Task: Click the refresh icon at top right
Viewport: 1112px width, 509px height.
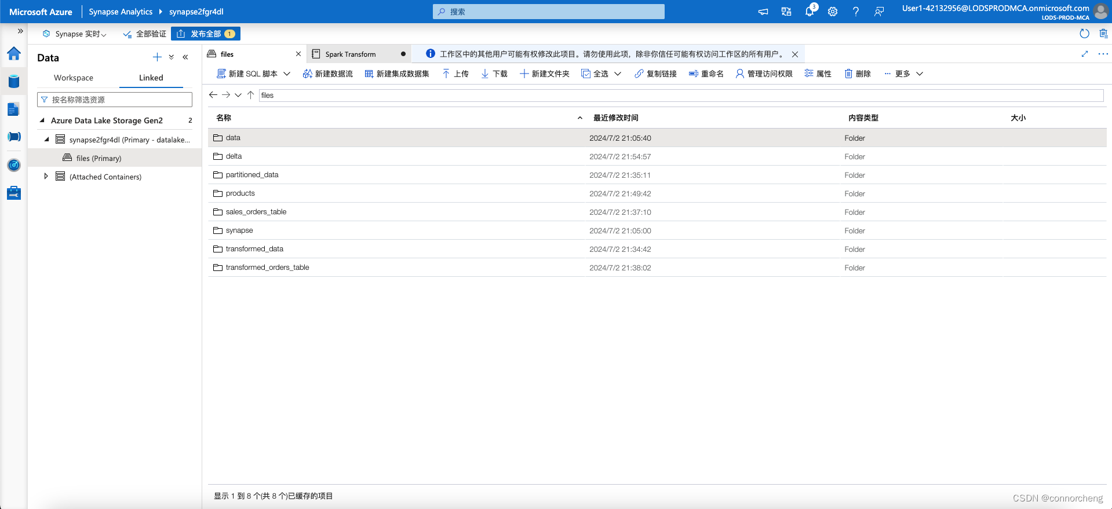Action: (x=1085, y=34)
